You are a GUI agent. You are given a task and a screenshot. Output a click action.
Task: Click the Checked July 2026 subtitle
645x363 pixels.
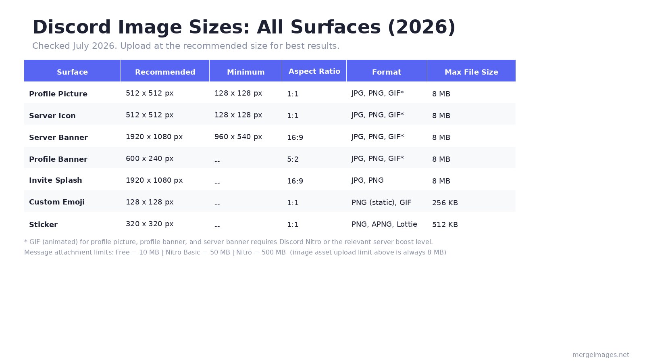point(186,46)
